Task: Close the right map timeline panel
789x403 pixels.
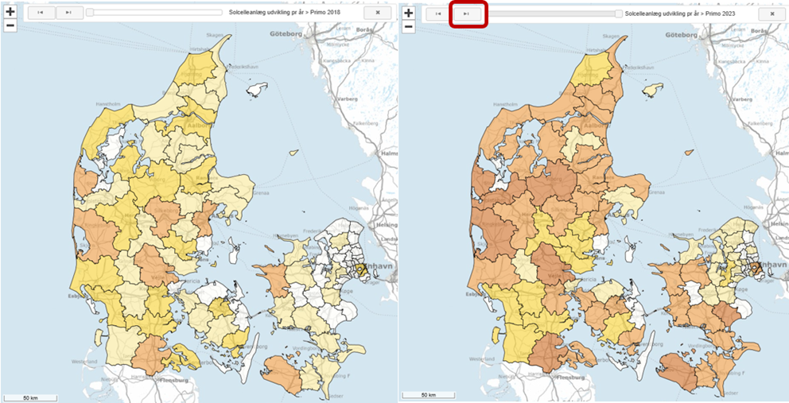Action: pos(772,14)
